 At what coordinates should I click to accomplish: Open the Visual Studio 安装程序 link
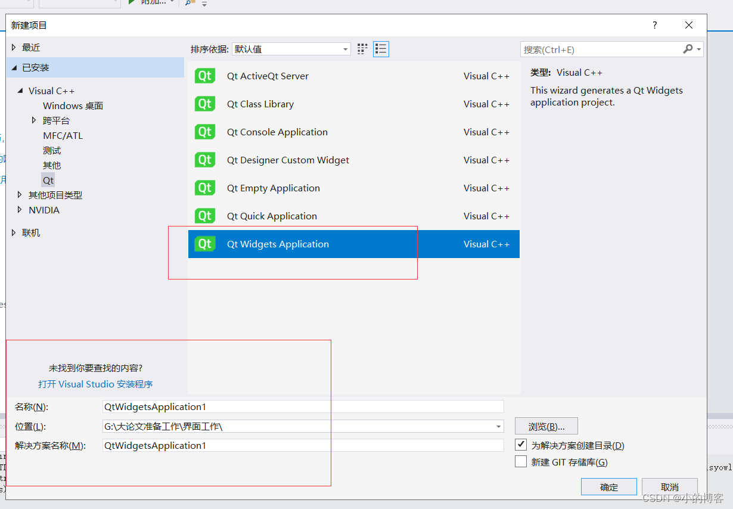[95, 384]
